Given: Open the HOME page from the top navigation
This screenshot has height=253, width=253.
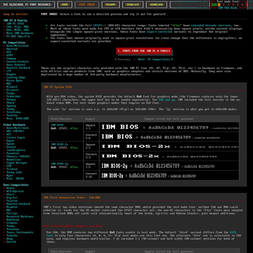Looking at the screenshot, I should [65, 5].
